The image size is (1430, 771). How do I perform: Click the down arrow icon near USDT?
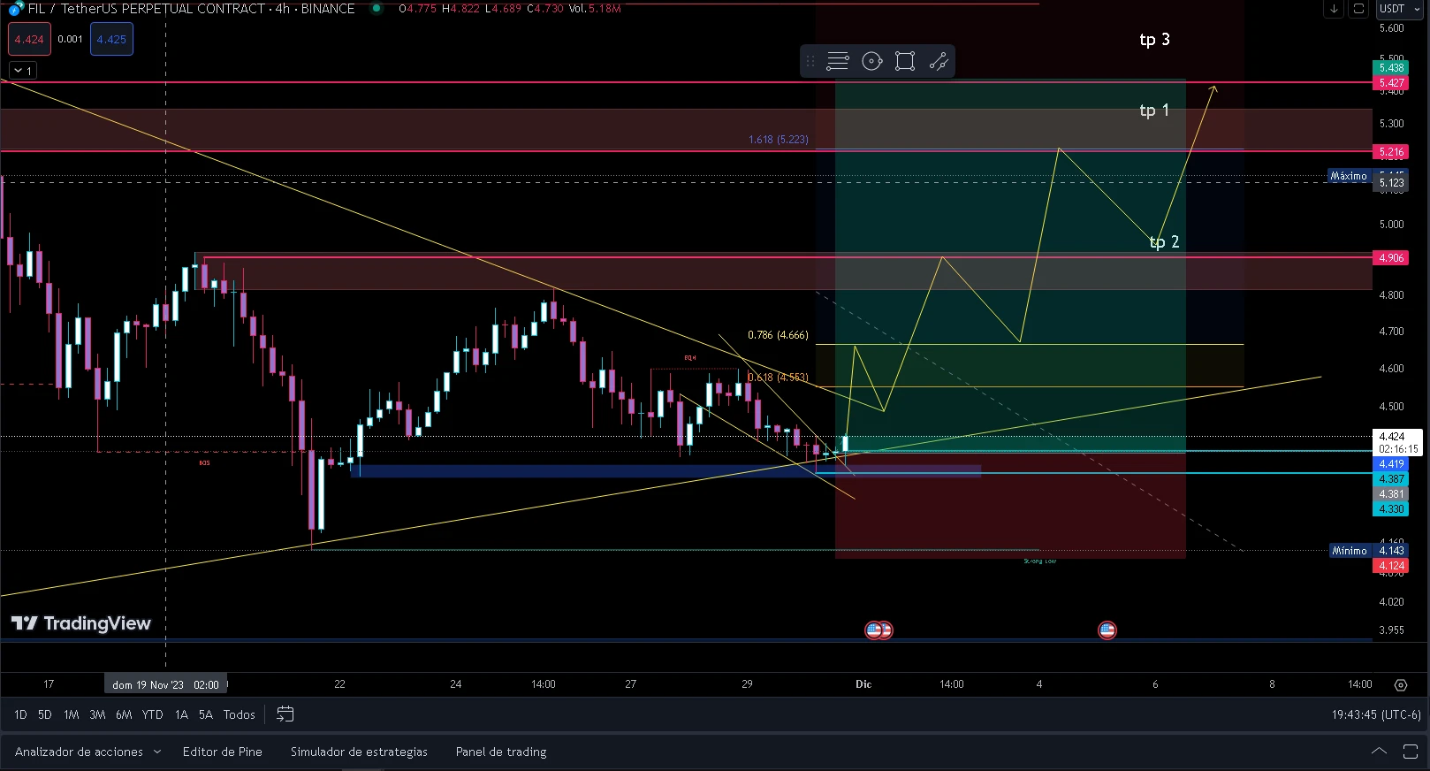tap(1334, 9)
